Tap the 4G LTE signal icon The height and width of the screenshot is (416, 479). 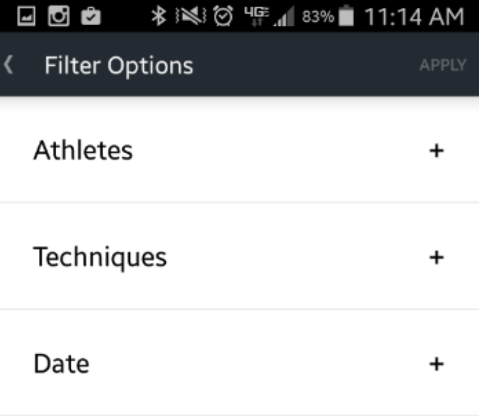(257, 16)
